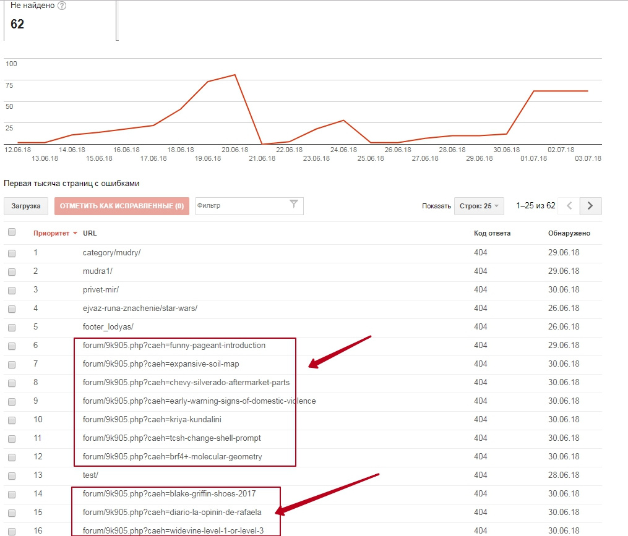The height and width of the screenshot is (536, 628).
Task: Click the chart point at 01.07.18
Action: pos(534,91)
